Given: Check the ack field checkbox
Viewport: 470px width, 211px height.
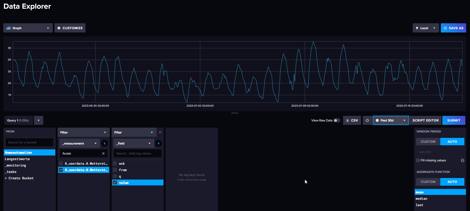Looking at the screenshot, I should coord(115,163).
